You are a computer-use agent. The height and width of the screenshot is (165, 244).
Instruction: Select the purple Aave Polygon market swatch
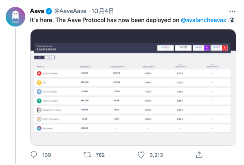pyautogui.click(x=207, y=48)
